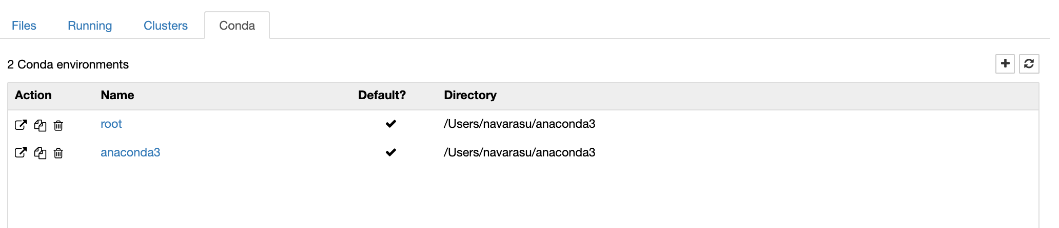The height and width of the screenshot is (228, 1059).
Task: Click the Directory column header
Action: click(x=470, y=95)
